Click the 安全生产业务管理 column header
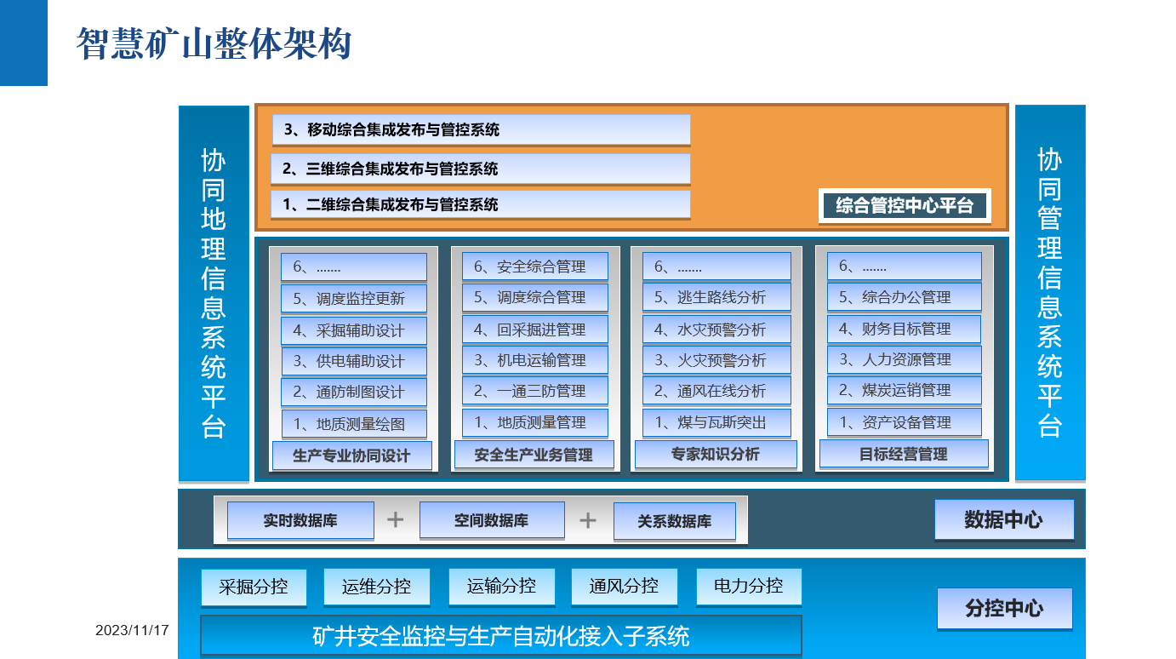Viewport: 1176px width, 659px height. tap(534, 455)
